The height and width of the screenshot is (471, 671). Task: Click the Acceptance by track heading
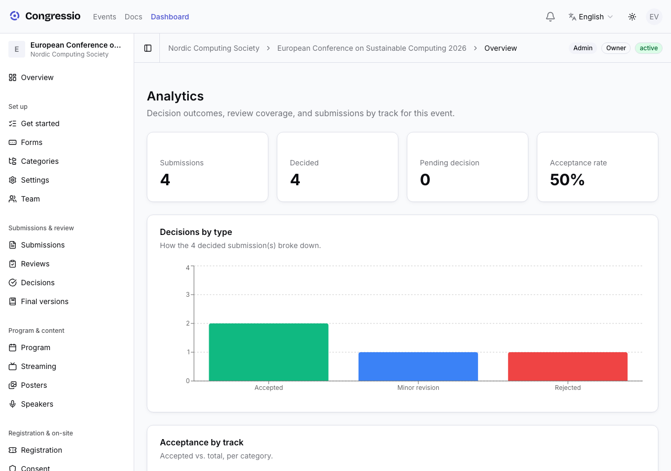pyautogui.click(x=202, y=442)
